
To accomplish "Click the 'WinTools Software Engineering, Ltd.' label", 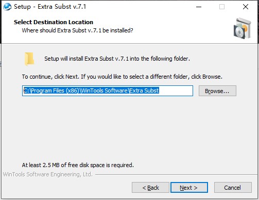I will (48, 174).
